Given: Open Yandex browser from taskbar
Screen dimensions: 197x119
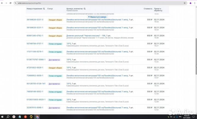Looking at the screenshot, I should pos(14,117).
